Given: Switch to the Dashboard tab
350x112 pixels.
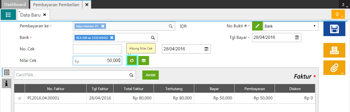Looking at the screenshot, I should (x=15, y=5).
